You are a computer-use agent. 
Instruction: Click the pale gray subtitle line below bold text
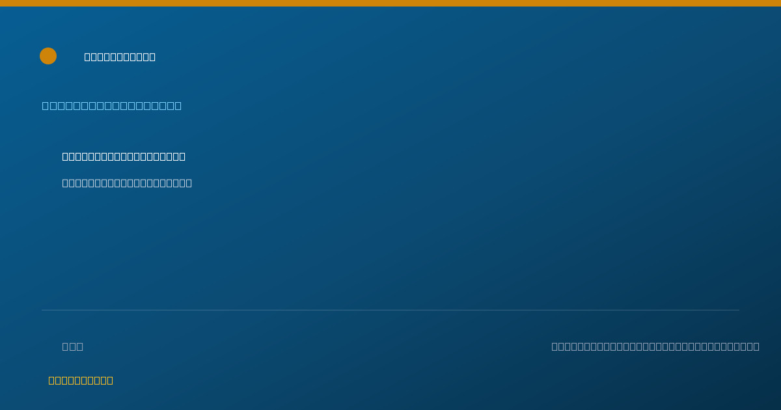pos(127,183)
